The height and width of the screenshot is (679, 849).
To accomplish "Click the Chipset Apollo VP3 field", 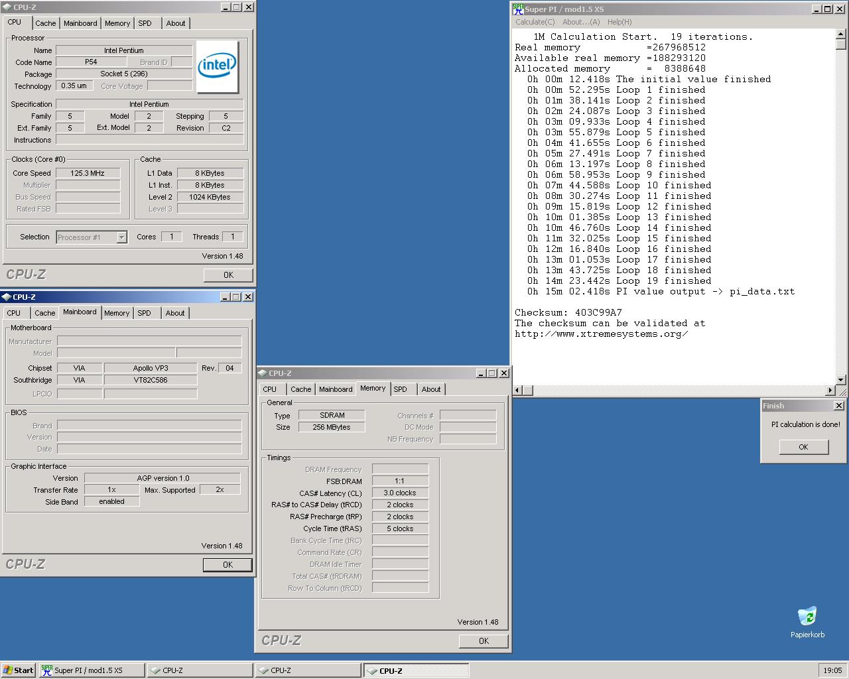I will 151,368.
